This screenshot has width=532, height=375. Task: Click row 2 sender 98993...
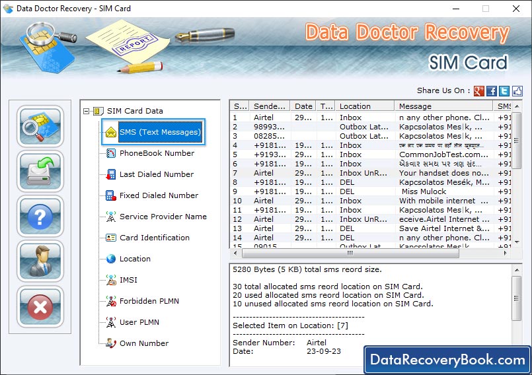pos(269,127)
